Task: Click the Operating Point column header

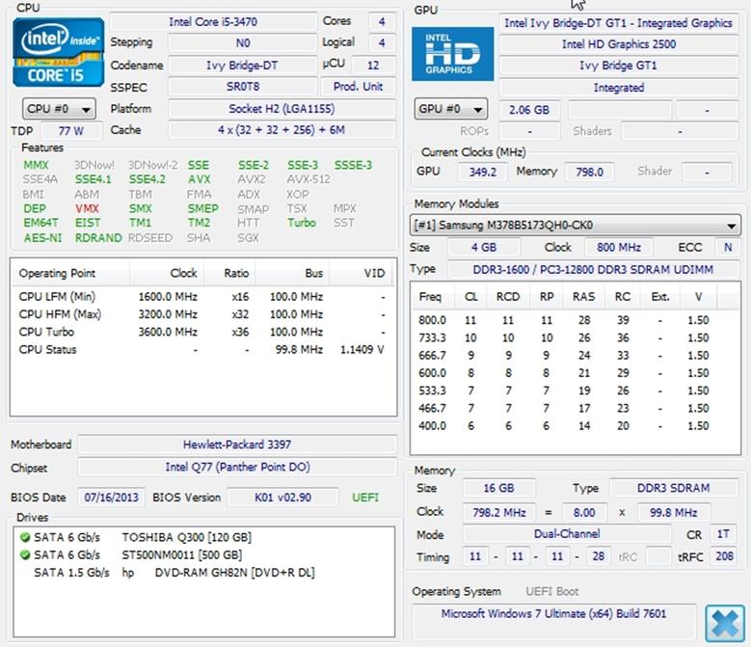Action: coord(71,273)
